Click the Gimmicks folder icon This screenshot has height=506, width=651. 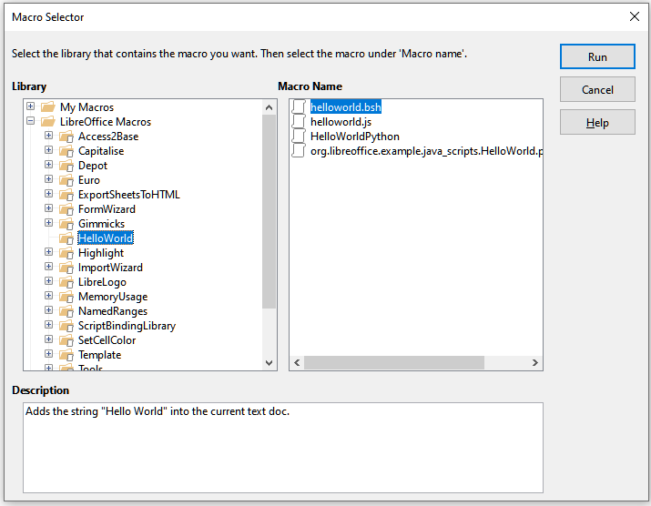[x=66, y=224]
